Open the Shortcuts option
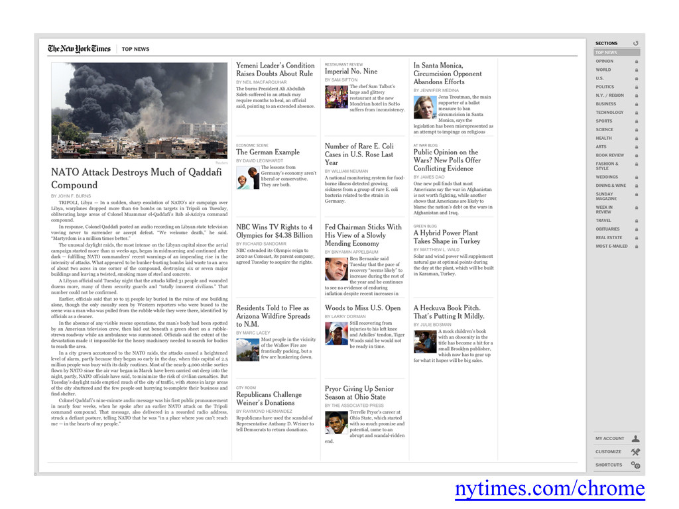This screenshot has width=679, height=509. click(x=609, y=465)
